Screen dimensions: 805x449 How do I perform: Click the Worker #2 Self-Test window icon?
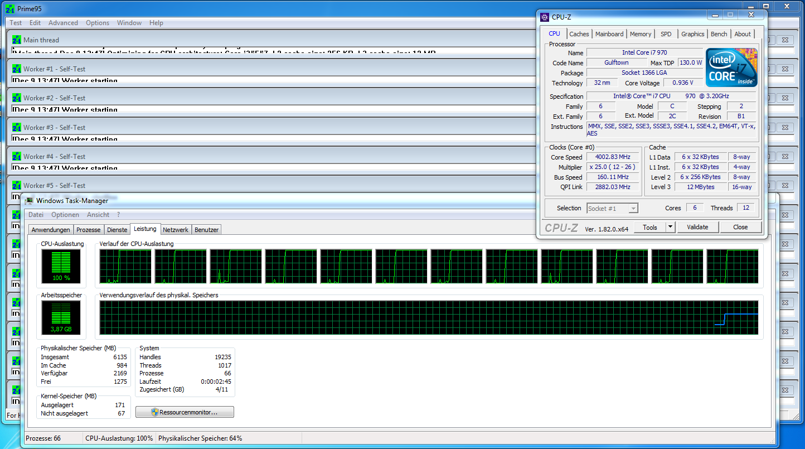(x=17, y=98)
